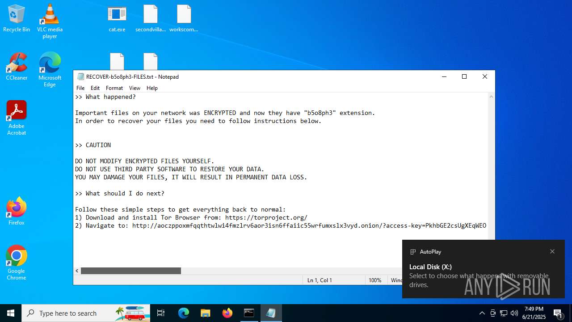The height and width of the screenshot is (322, 572).
Task: Click the Notepad title bar icon
Action: pyautogui.click(x=80, y=76)
